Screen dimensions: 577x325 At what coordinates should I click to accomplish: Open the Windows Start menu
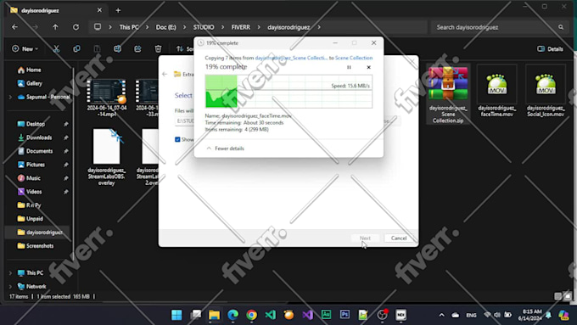coord(176,315)
